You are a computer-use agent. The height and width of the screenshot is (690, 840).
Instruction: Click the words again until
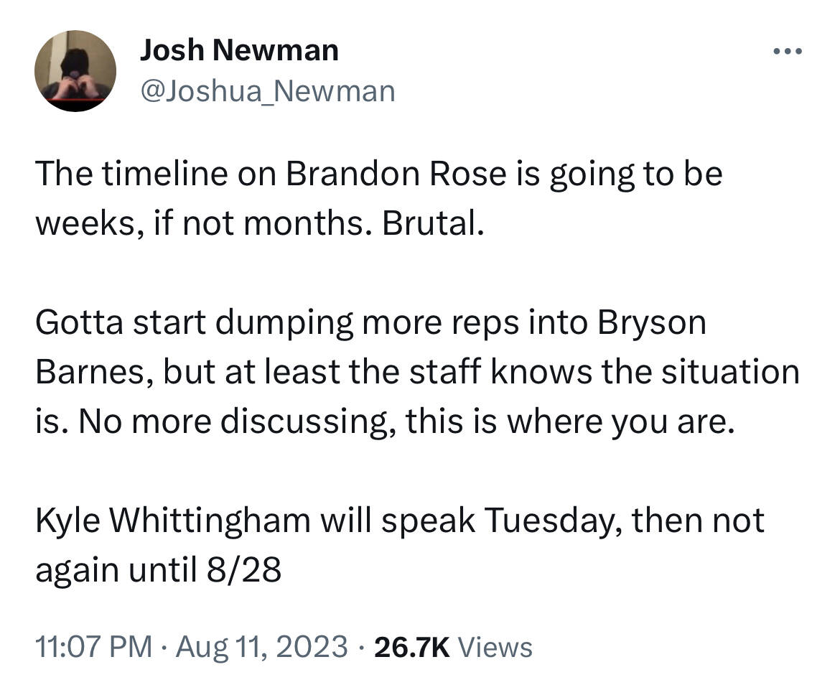[x=116, y=571]
